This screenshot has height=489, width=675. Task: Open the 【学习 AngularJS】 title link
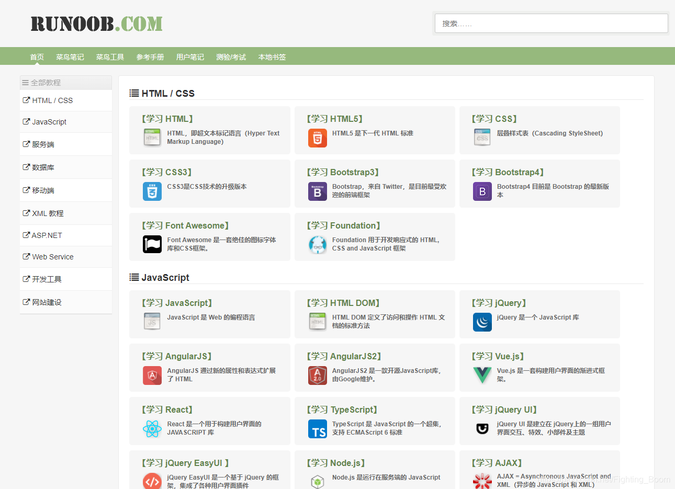point(177,356)
